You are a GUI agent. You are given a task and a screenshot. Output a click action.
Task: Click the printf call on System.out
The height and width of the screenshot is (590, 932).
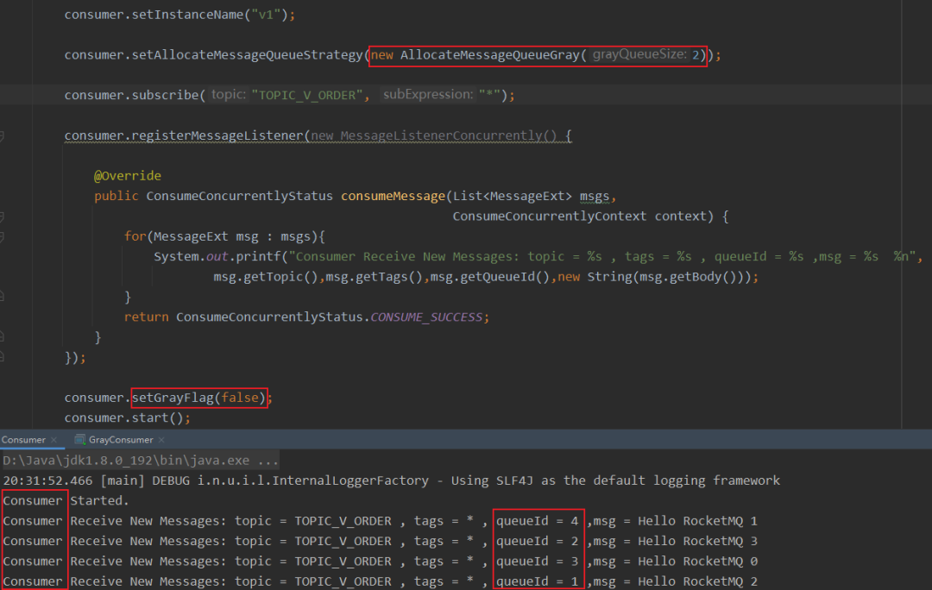(258, 257)
